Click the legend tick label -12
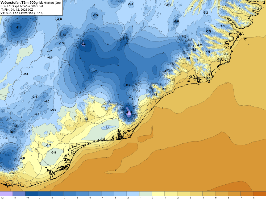Screen dimensions: 266x199 pos(1,197)
